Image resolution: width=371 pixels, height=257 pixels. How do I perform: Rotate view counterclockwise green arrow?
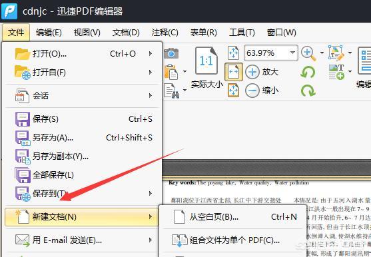click(x=308, y=72)
